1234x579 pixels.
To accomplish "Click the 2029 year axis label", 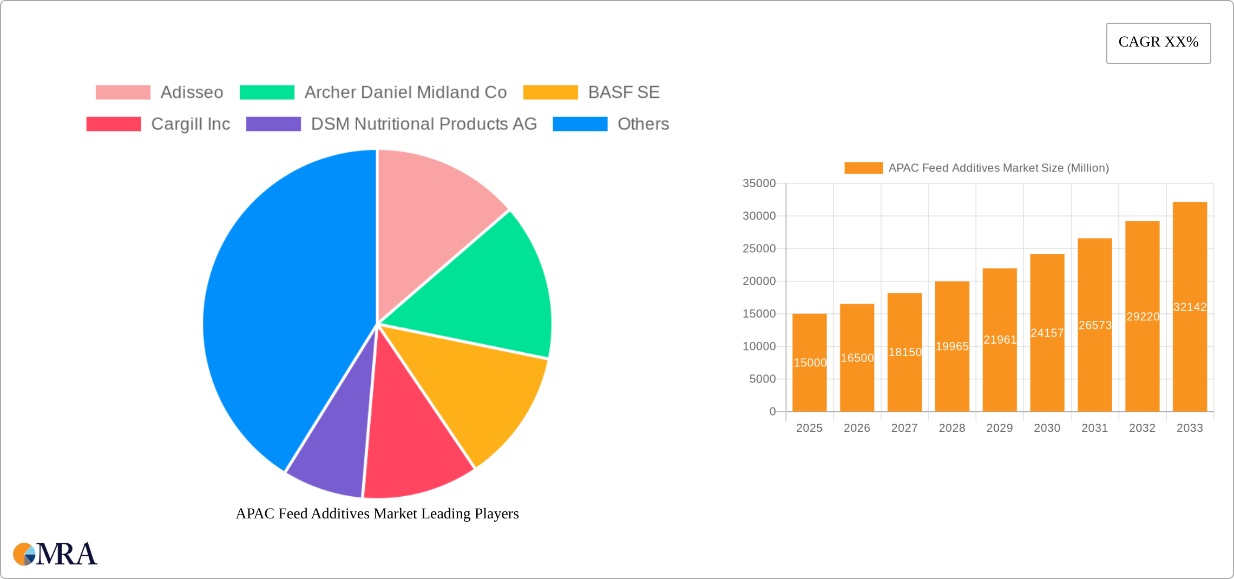I will click(1000, 427).
